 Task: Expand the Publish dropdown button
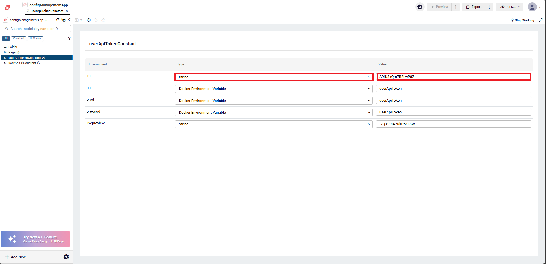[510, 7]
